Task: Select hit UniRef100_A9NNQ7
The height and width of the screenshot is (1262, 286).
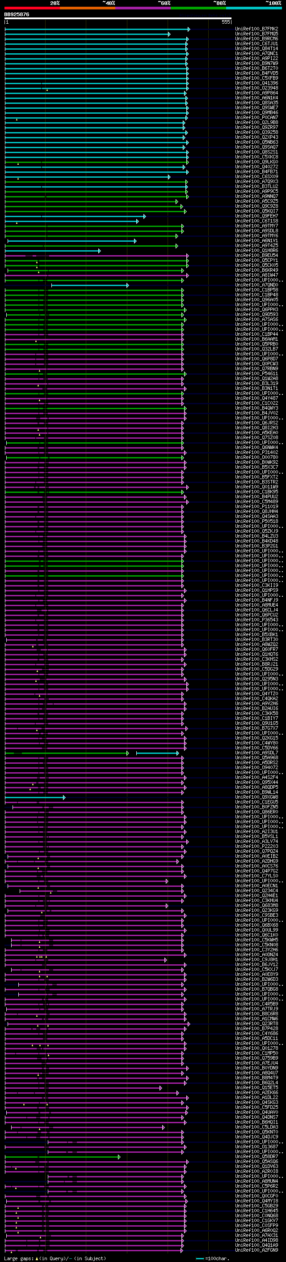Action: [257, 197]
